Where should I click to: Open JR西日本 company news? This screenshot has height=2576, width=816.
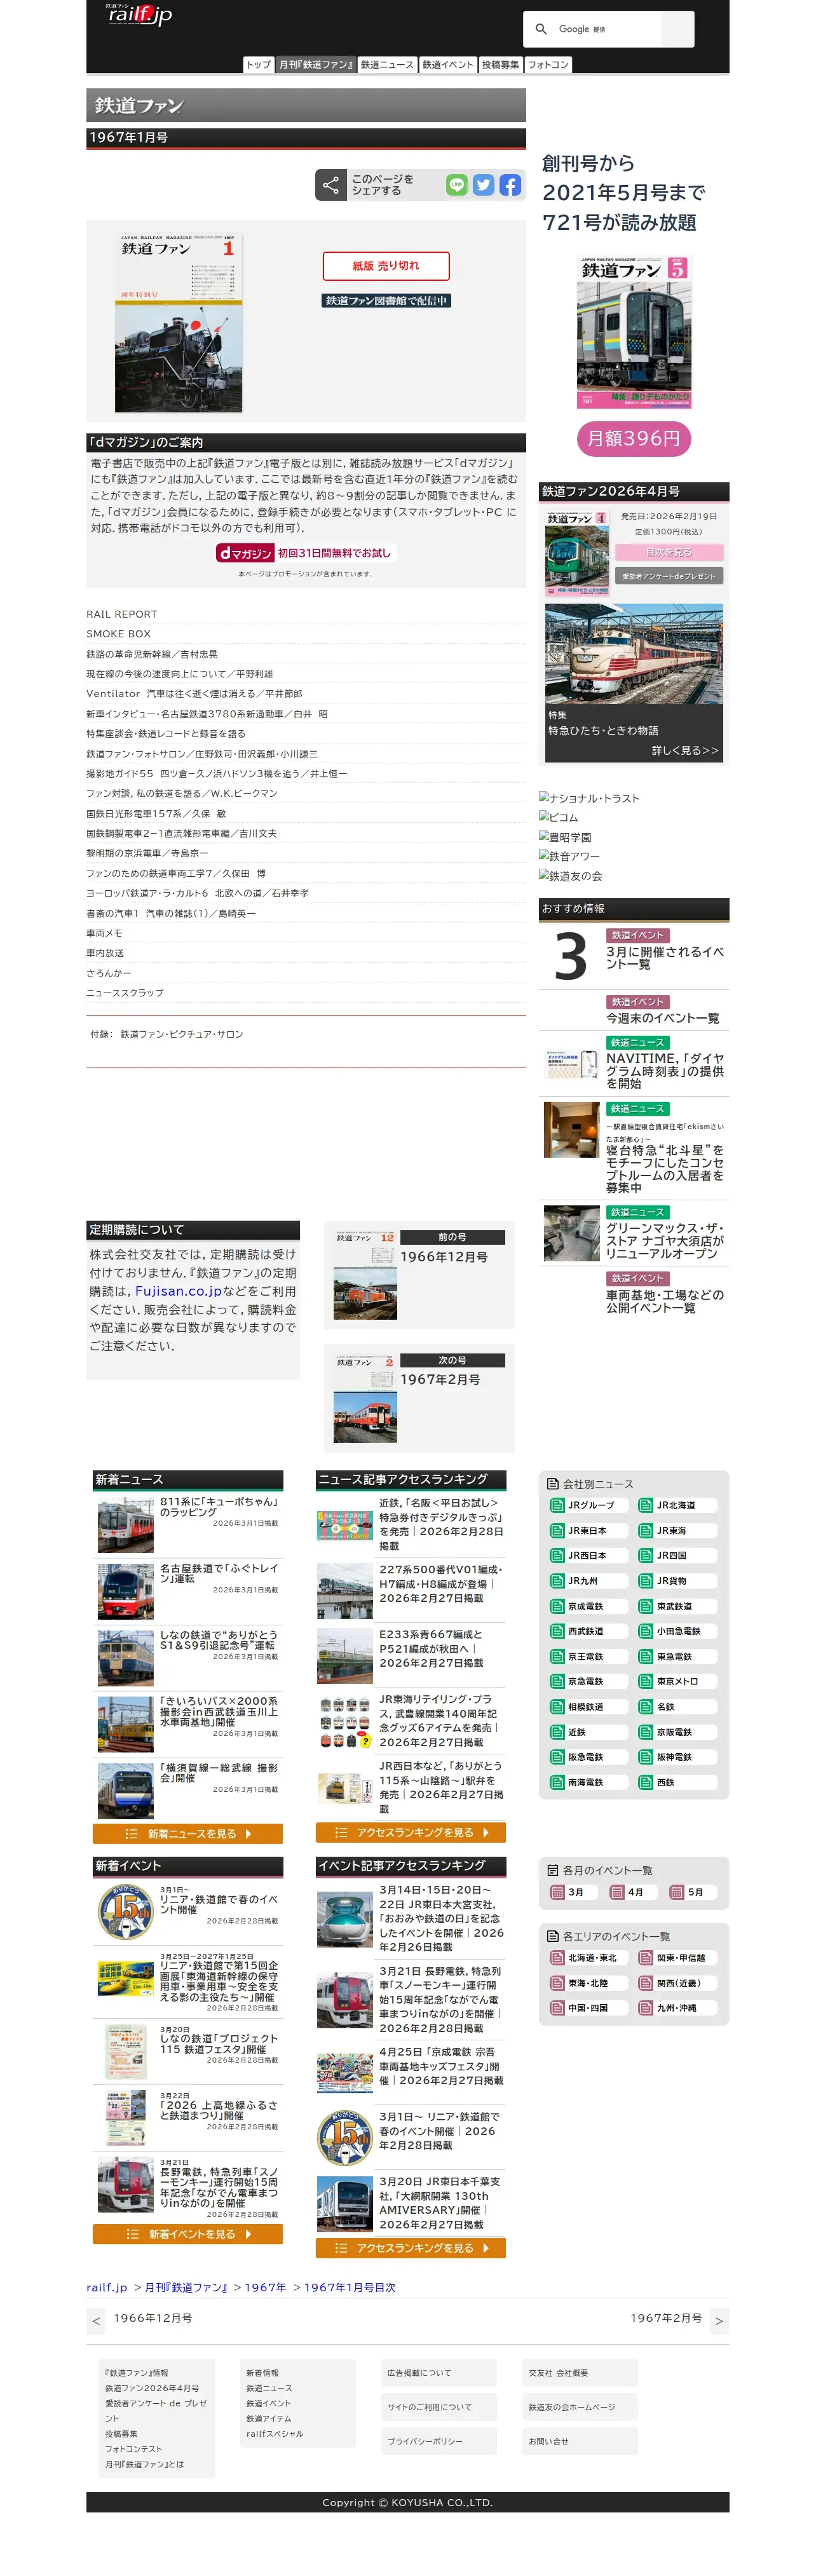[x=588, y=1555]
